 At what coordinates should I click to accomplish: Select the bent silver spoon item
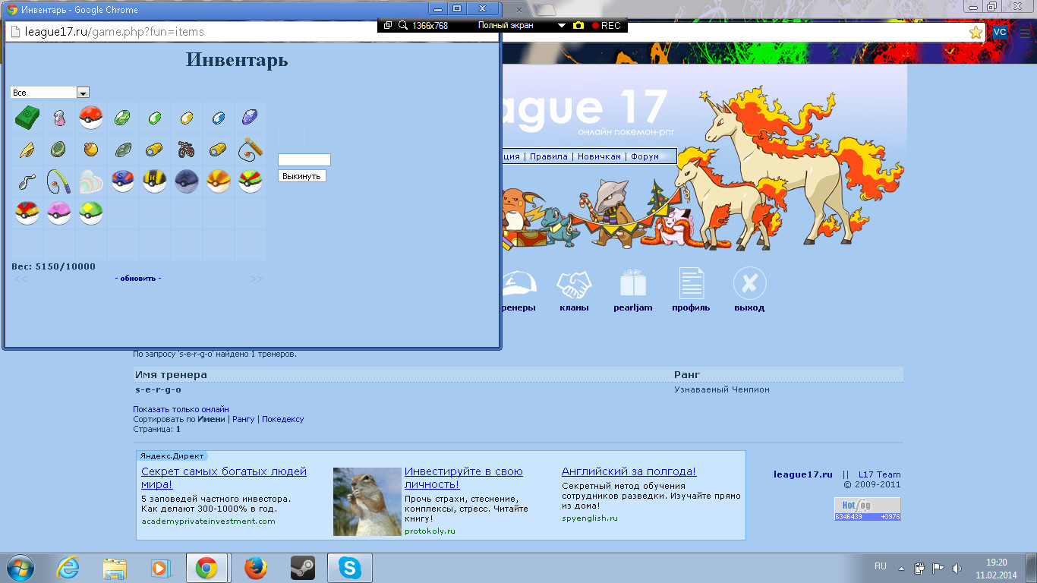click(x=27, y=181)
